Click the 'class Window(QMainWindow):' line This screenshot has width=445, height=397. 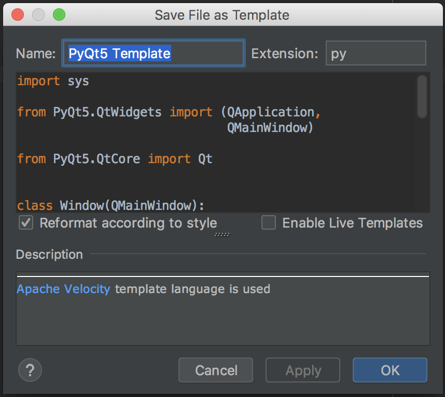point(110,205)
